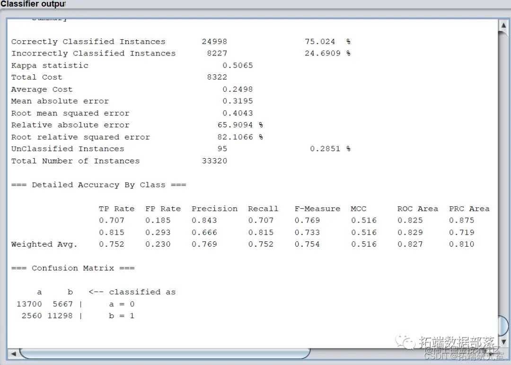The width and height of the screenshot is (511, 365).
Task: Select the 'Correctly Classified Instances' label
Action: pyautogui.click(x=88, y=42)
